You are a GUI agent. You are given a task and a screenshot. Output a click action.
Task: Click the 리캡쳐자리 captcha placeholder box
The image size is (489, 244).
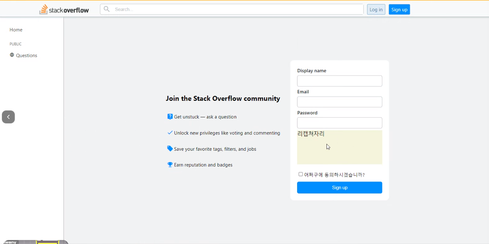(340, 147)
